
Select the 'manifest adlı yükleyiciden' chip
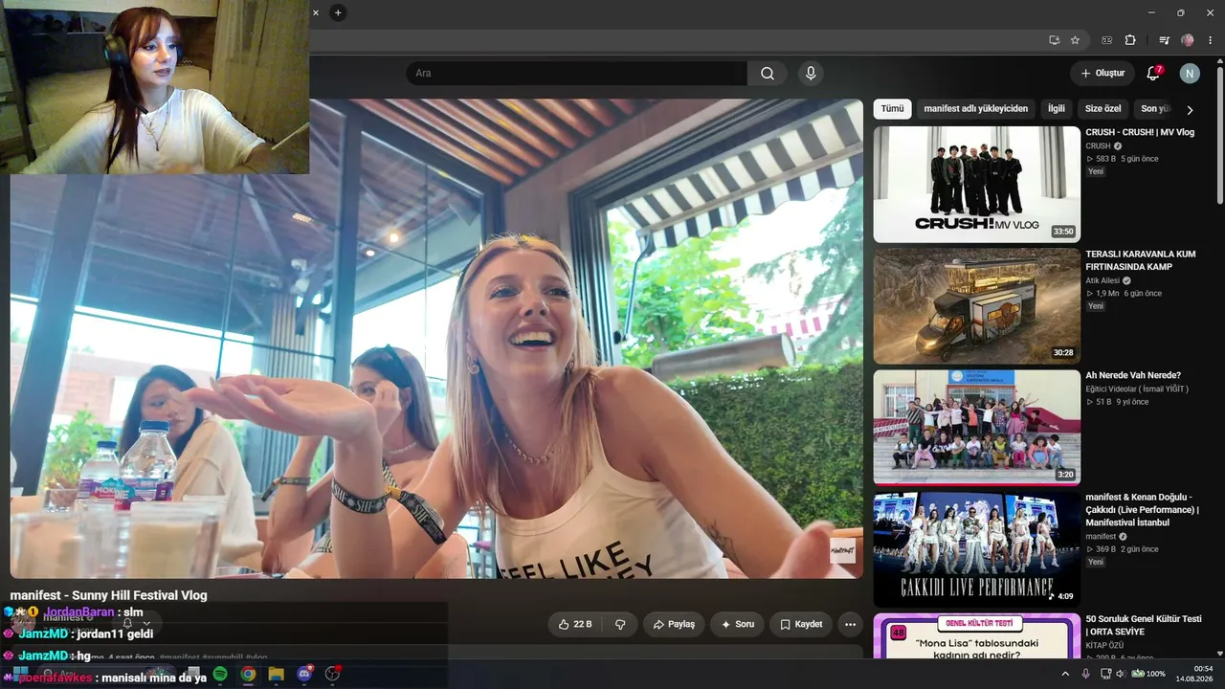click(x=976, y=109)
